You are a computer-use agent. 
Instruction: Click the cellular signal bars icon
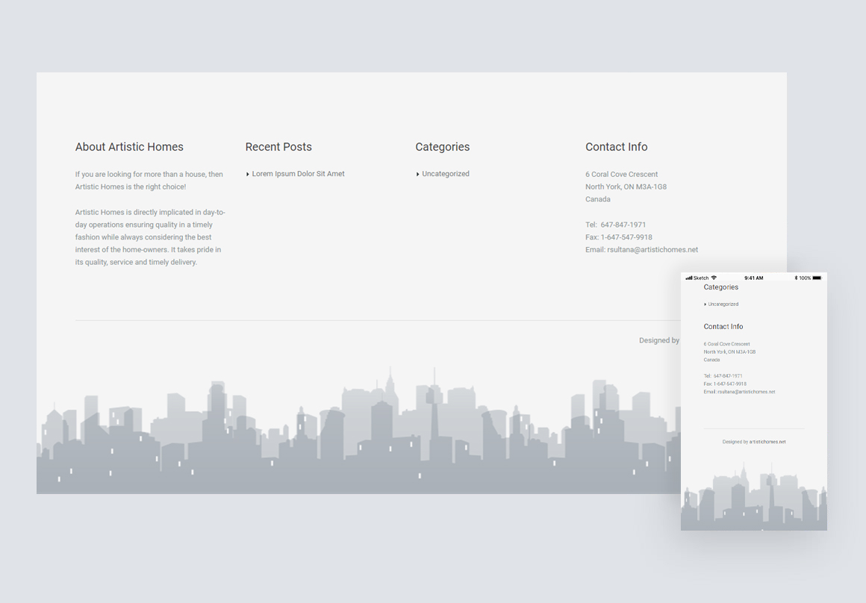tap(688, 278)
